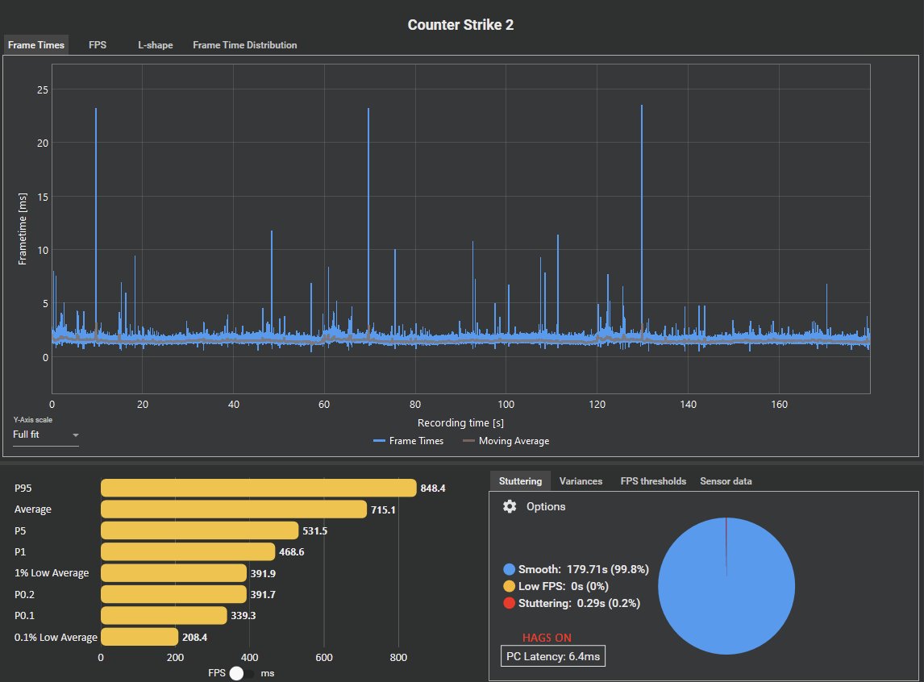
Task: Click the '339.3' value label
Action: click(x=243, y=615)
